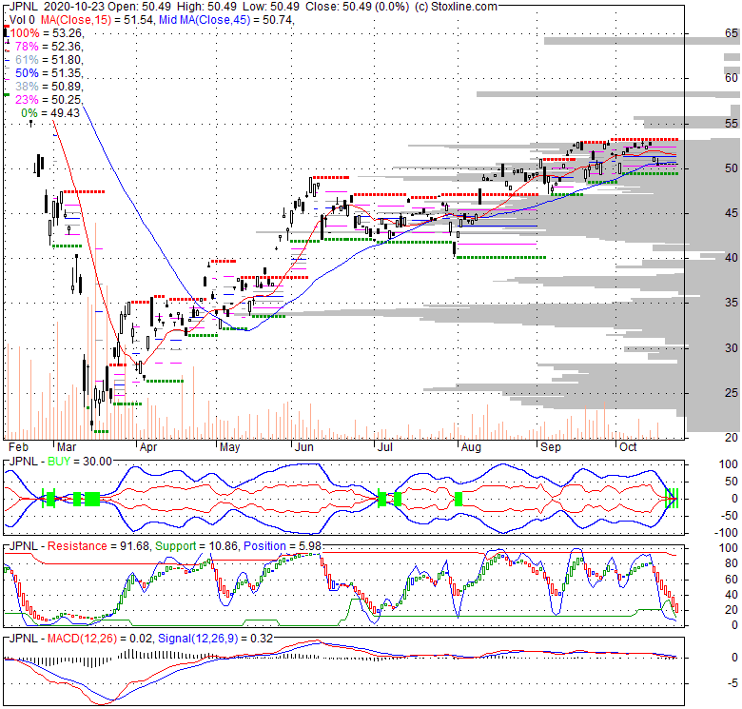Click the -100 BUY panel axis label

coord(728,532)
